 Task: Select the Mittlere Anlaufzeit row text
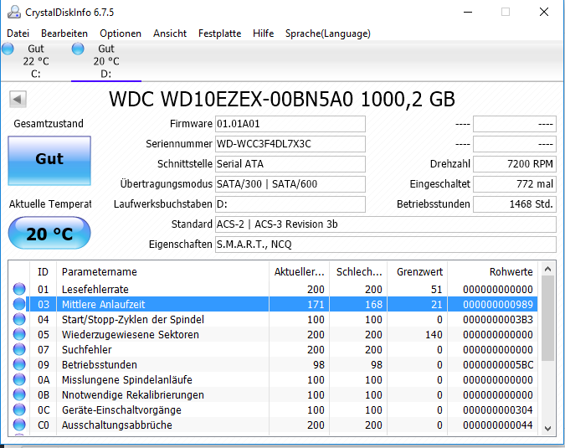click(x=104, y=305)
